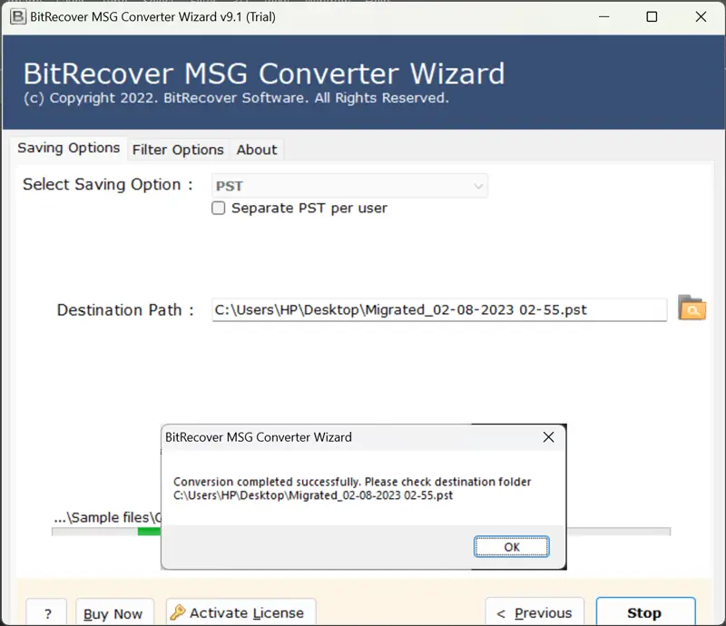The image size is (726, 626).
Task: Click the dialog title 'BitRecover MSG Converter Wizard'
Action: [x=259, y=437]
